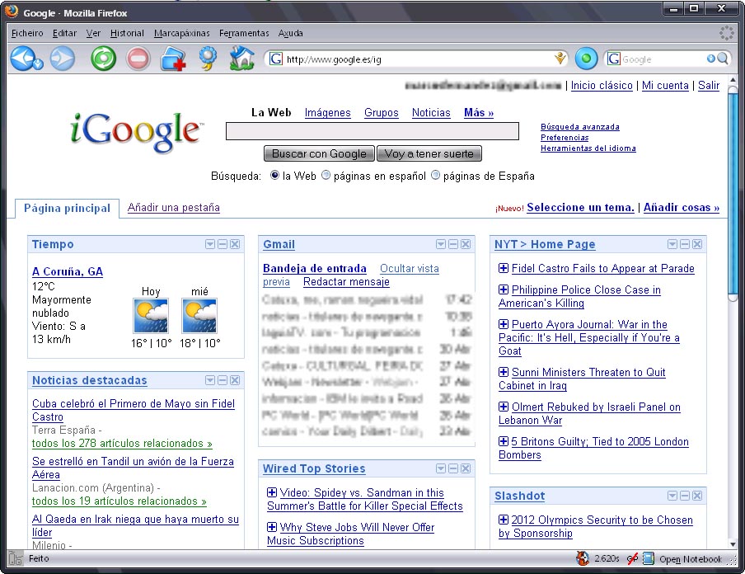Image resolution: width=745 pixels, height=574 pixels.
Task: Select the 'la Web' search radio button
Action: click(x=274, y=175)
